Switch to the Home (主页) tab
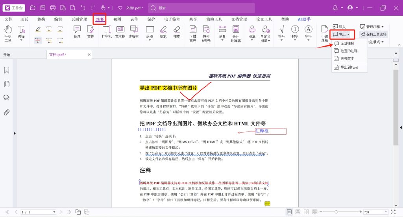 coord(24,19)
